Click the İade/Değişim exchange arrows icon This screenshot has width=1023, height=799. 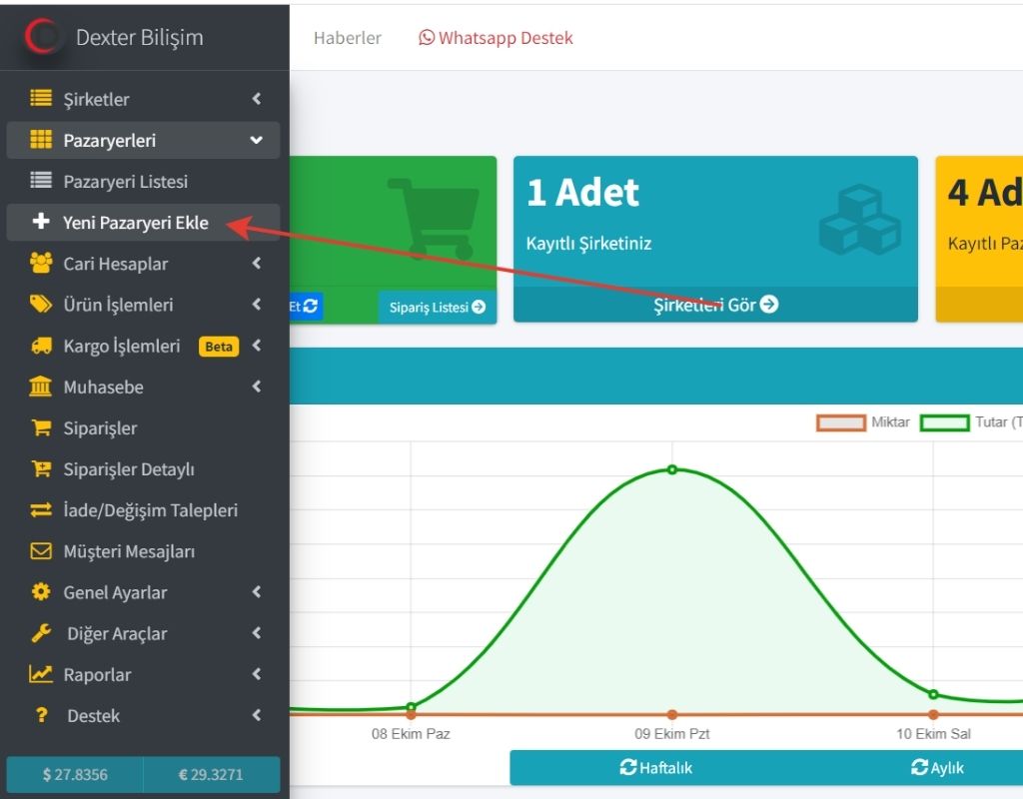(41, 510)
